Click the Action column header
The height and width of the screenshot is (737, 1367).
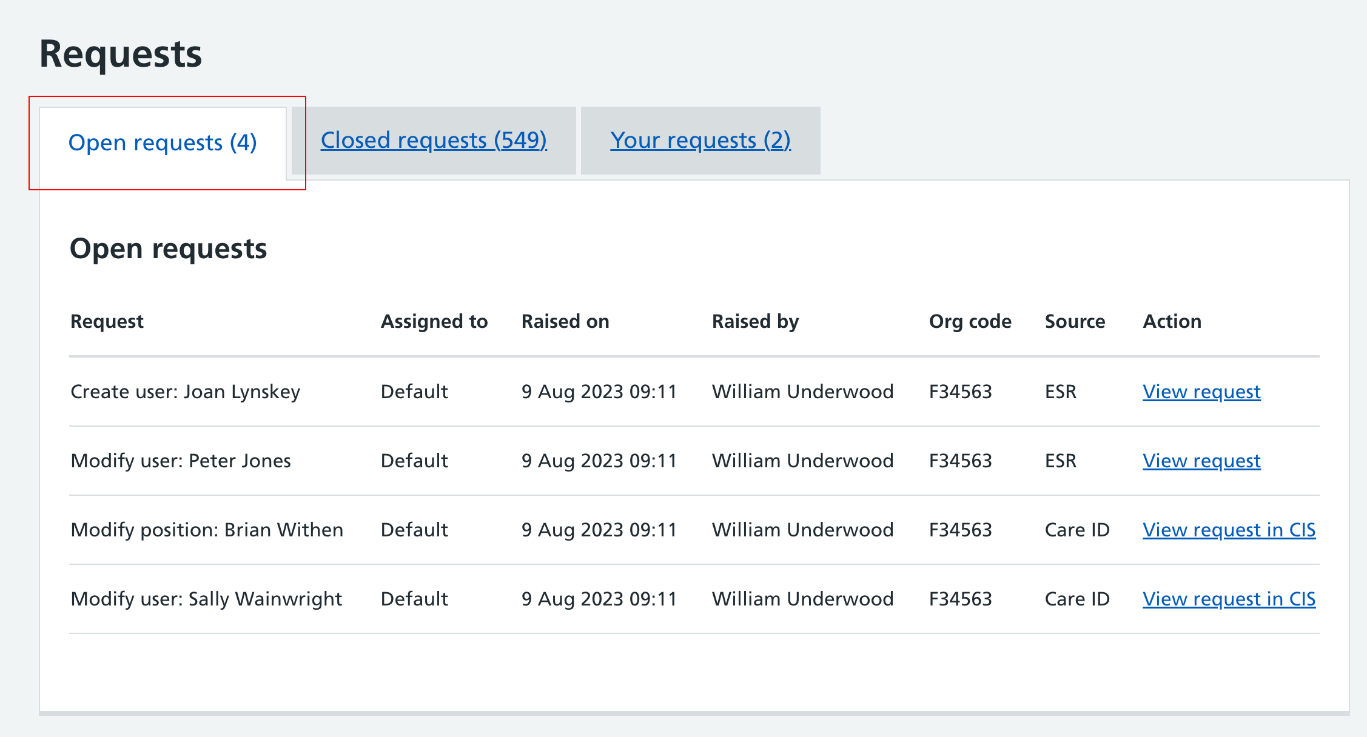(1172, 322)
